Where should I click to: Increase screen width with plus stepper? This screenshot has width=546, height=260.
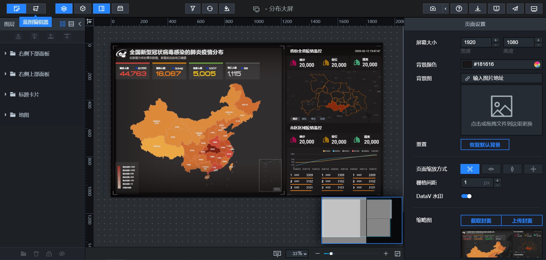pyautogui.click(x=496, y=40)
